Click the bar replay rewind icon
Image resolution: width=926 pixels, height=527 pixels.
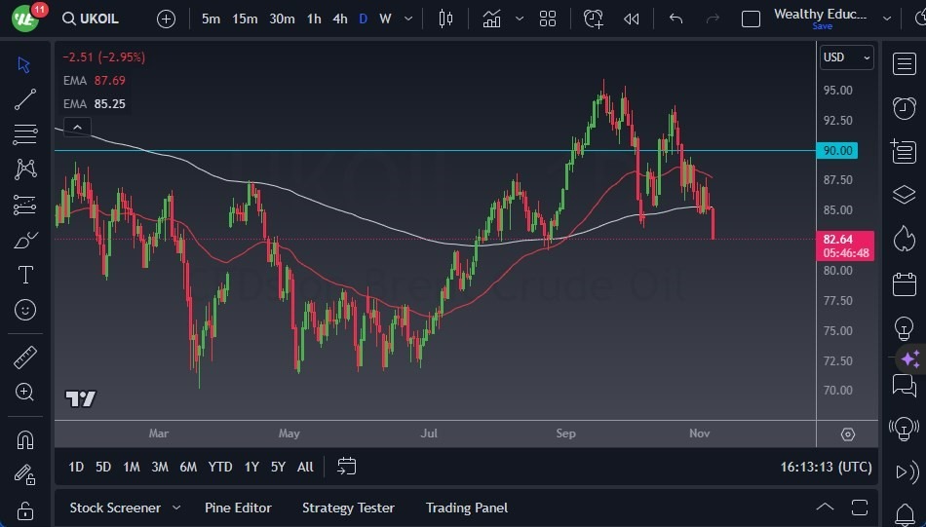[632, 19]
